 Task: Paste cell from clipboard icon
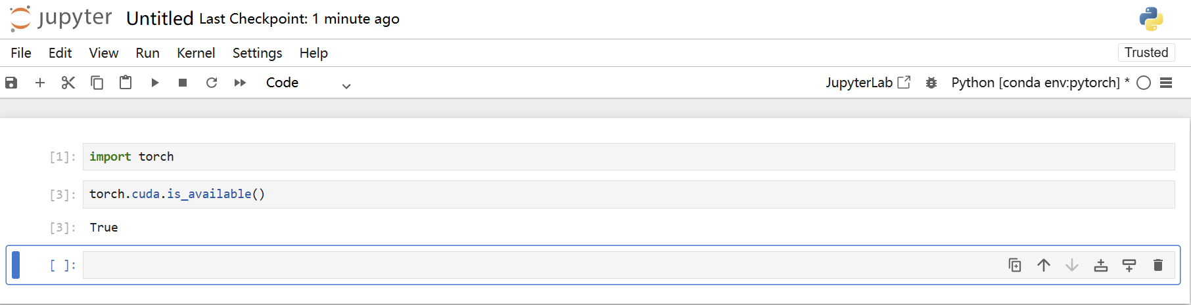[126, 83]
